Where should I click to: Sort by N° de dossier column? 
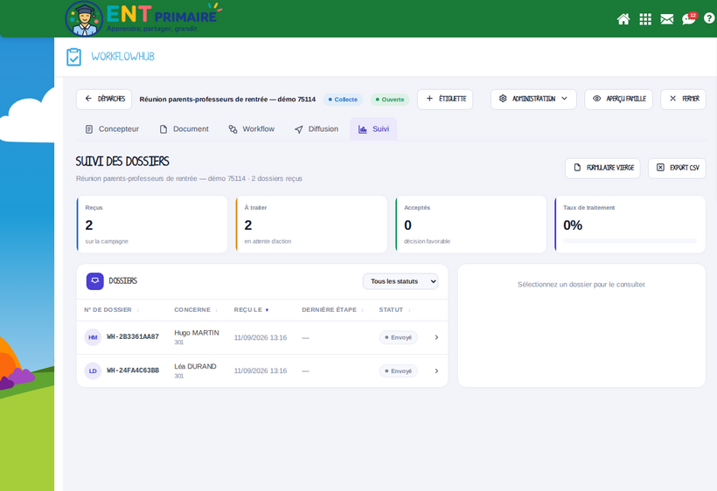point(112,310)
